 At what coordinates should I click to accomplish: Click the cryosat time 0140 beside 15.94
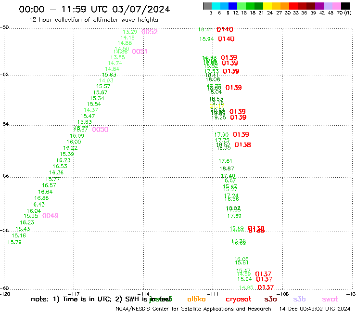pos(226,39)
